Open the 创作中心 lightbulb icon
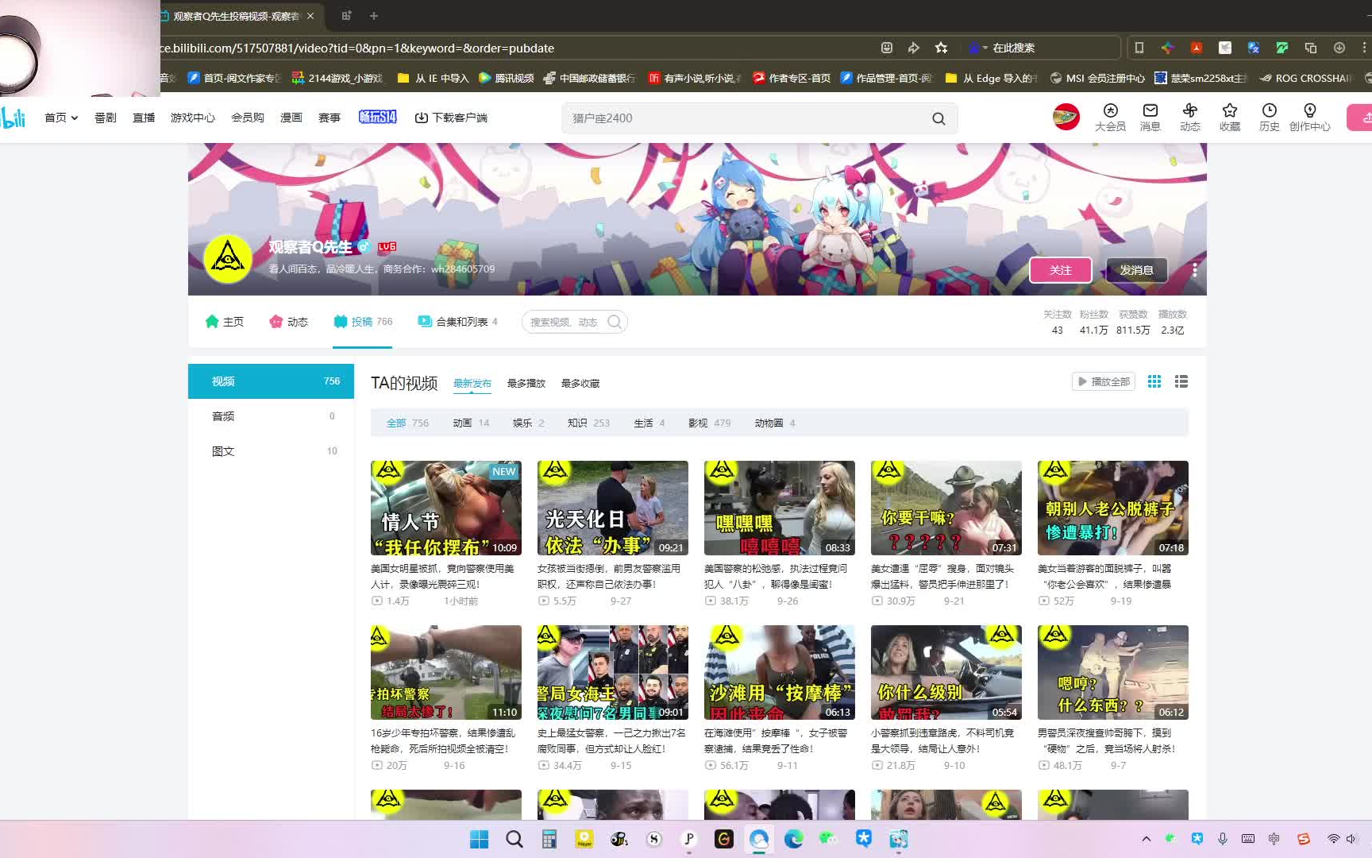Viewport: 1372px width, 858px height. (1309, 118)
